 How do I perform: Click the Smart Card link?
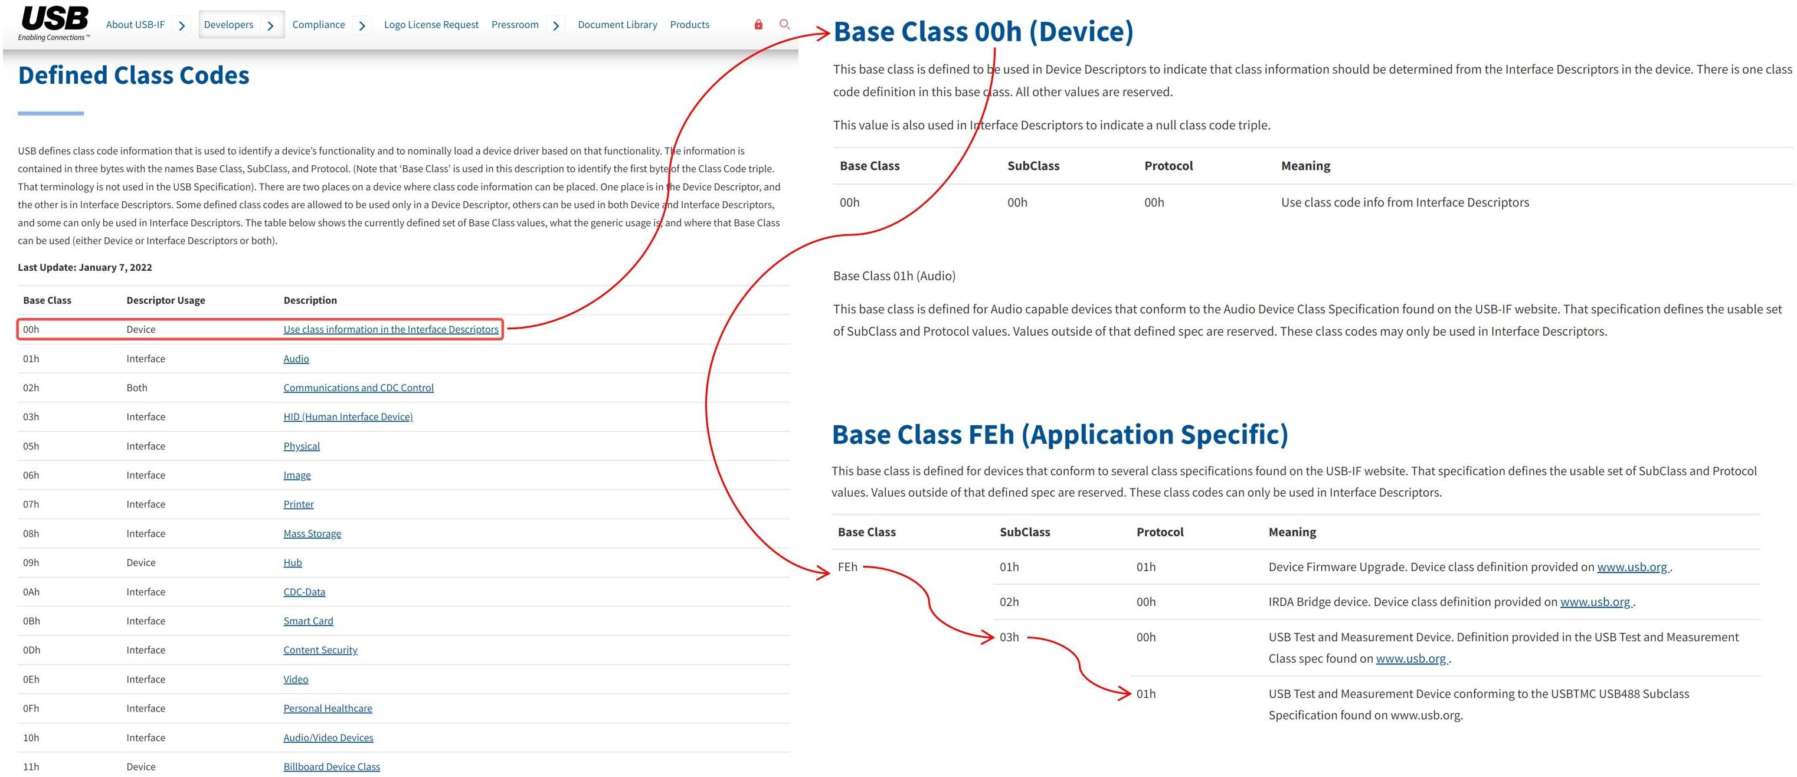(x=307, y=621)
